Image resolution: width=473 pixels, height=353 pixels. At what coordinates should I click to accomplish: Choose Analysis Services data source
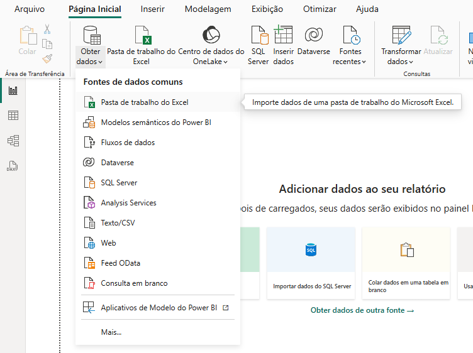[158, 203]
